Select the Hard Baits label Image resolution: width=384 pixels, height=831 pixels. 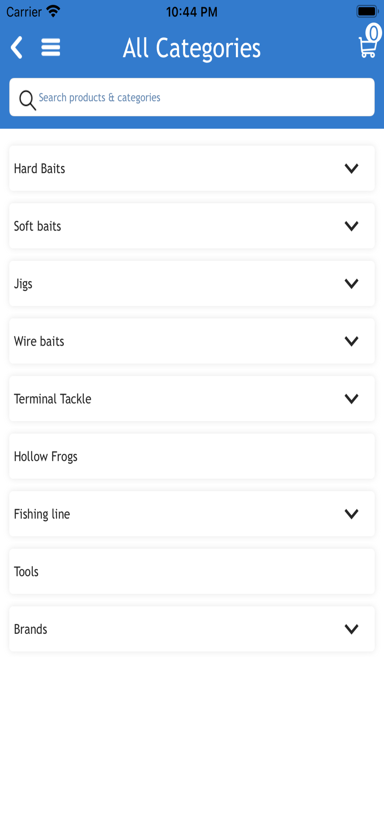(x=39, y=168)
